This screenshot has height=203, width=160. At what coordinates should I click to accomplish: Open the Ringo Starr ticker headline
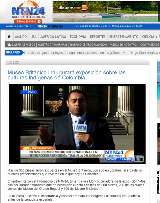pos(145,53)
